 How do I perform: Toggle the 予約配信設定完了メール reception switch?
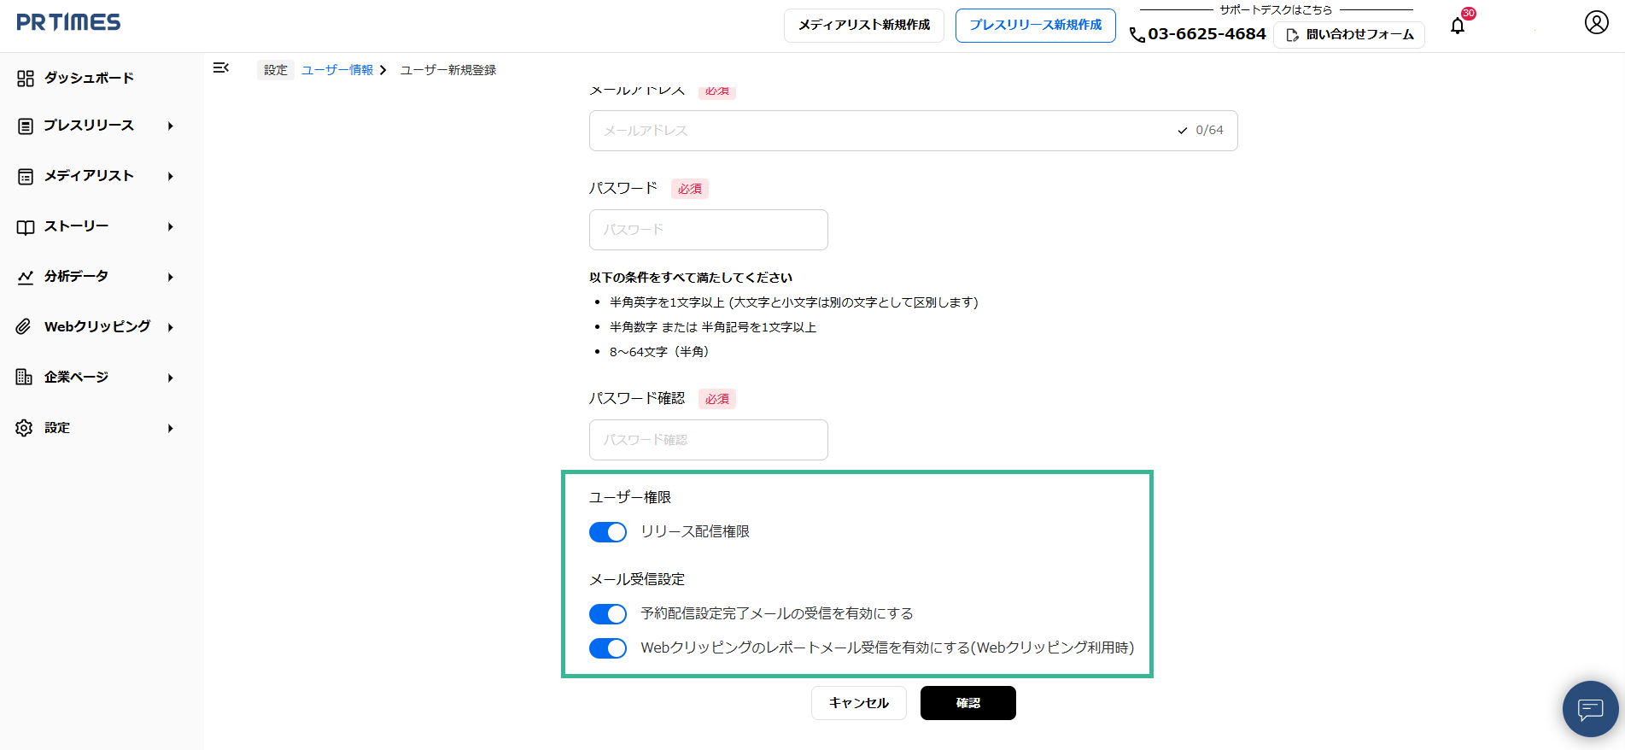pyautogui.click(x=608, y=614)
